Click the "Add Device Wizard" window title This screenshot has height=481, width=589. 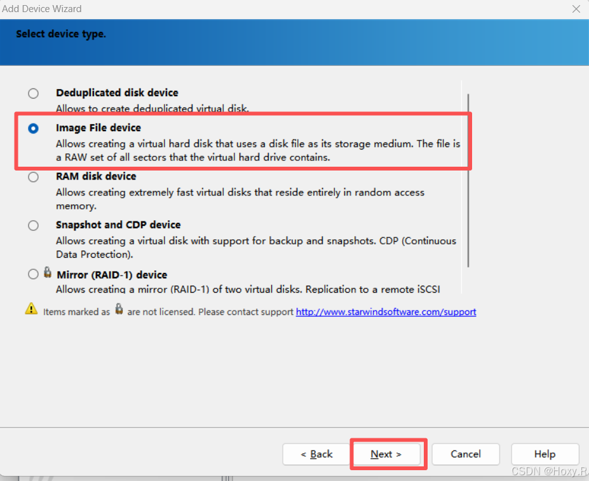42,9
